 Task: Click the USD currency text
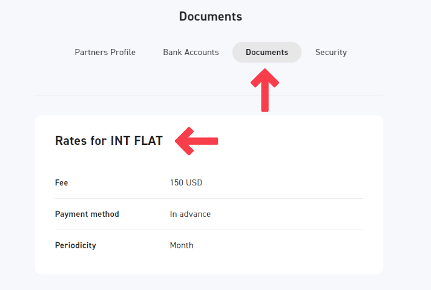pyautogui.click(x=194, y=182)
